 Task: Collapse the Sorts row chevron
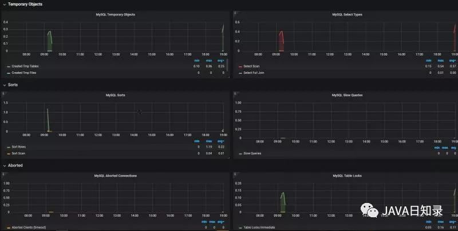point(5,85)
